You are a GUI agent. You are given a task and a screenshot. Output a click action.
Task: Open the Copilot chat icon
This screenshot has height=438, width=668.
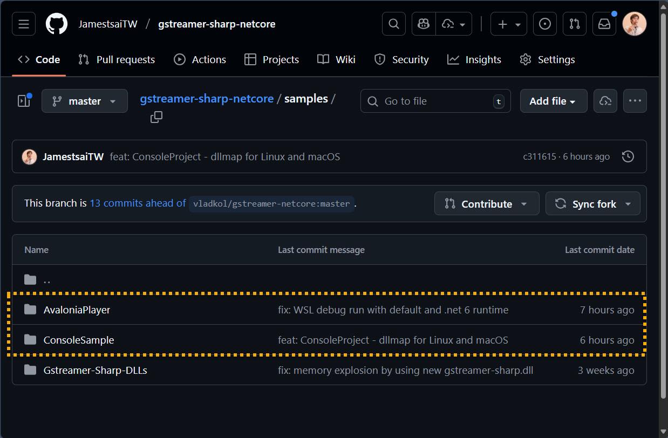coord(424,24)
